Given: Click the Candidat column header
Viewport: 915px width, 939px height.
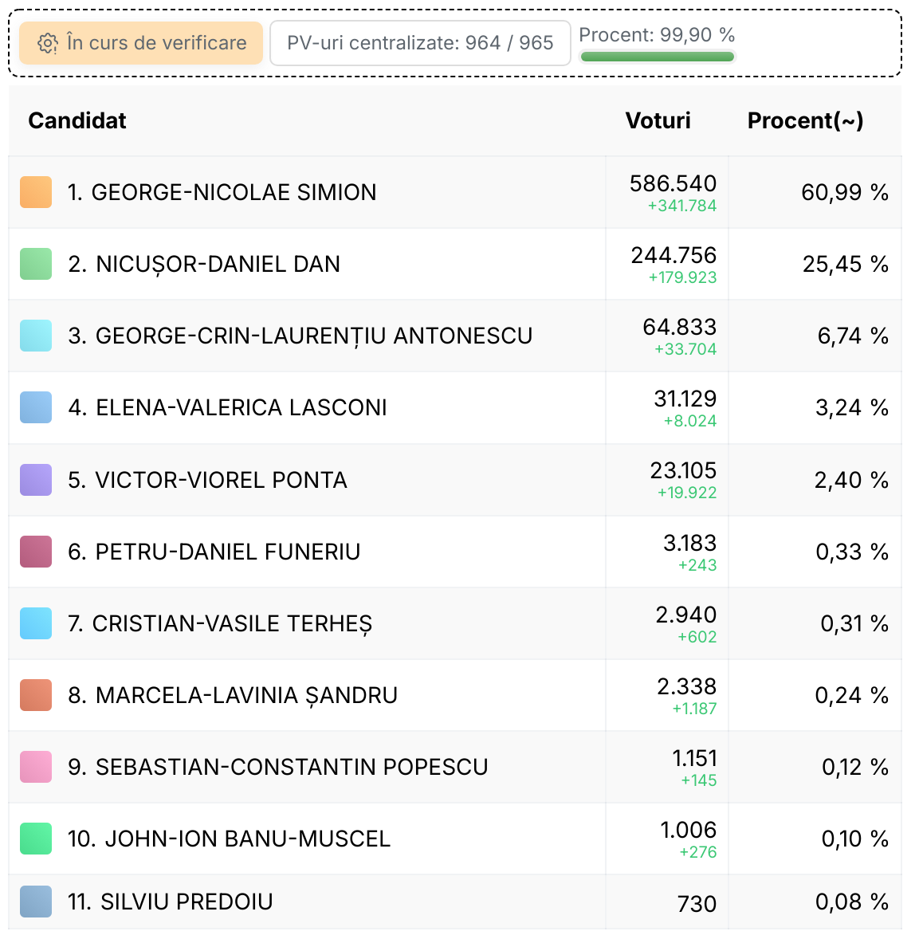Looking at the screenshot, I should 77,120.
